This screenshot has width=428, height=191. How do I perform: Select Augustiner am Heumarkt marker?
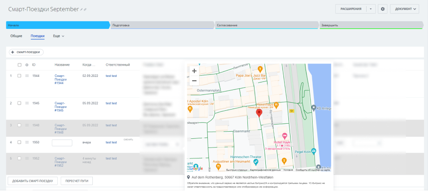pyautogui.click(x=218, y=166)
